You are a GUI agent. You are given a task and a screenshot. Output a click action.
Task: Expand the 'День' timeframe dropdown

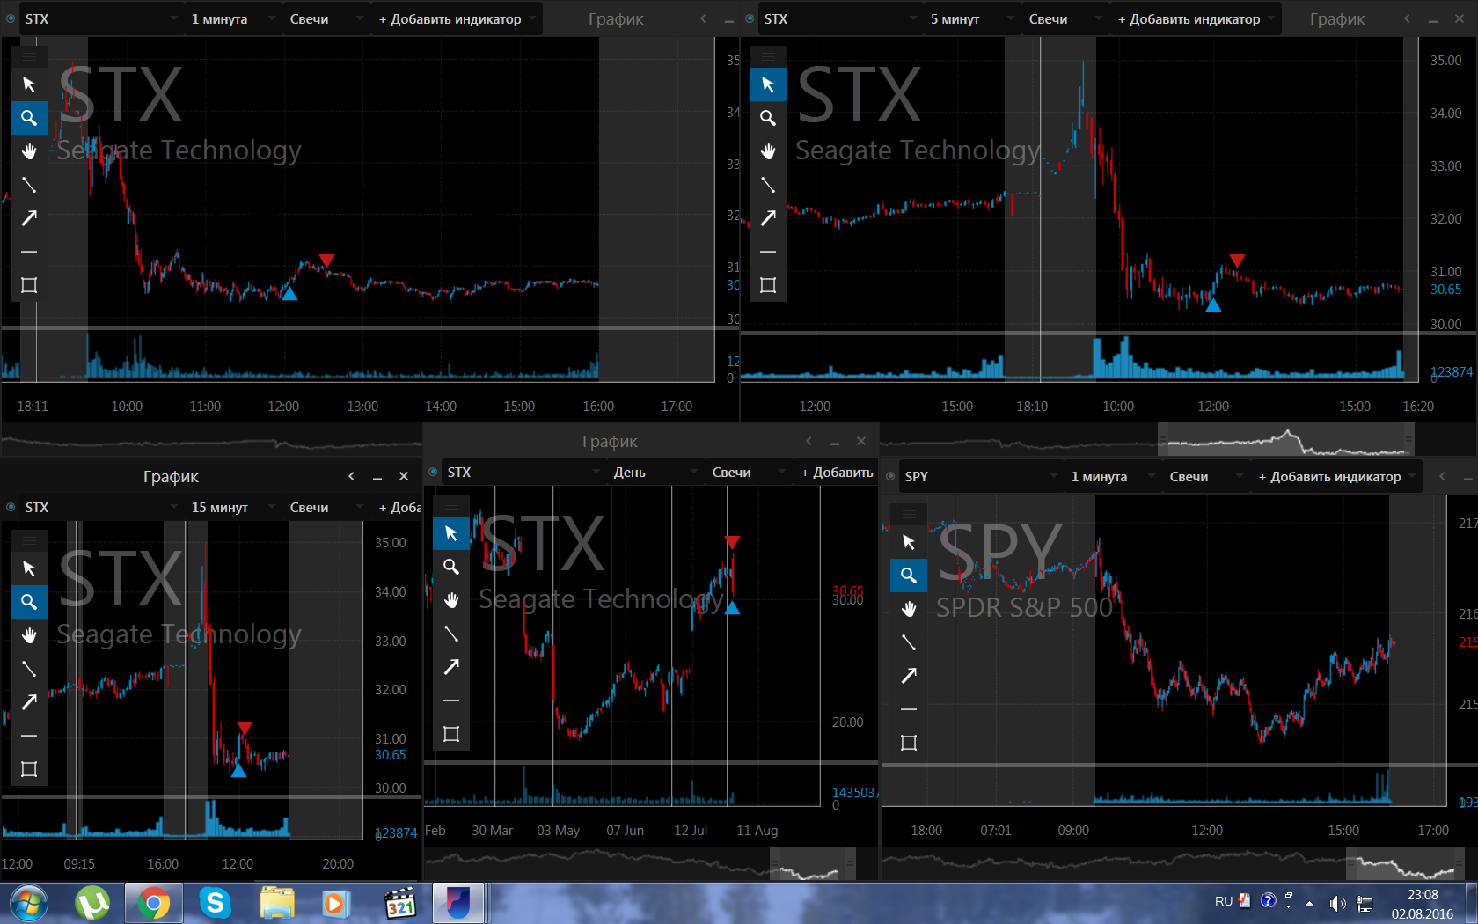[655, 472]
